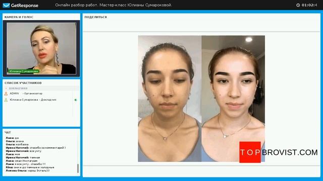Click the Список участников panel header
This screenshot has height=181, width=323.
23,83
